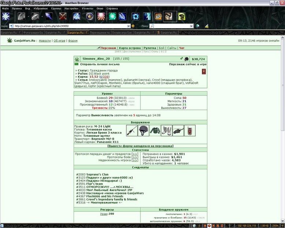Open the Справка menu
Viewport: 285px width, 228px height.
112,8
